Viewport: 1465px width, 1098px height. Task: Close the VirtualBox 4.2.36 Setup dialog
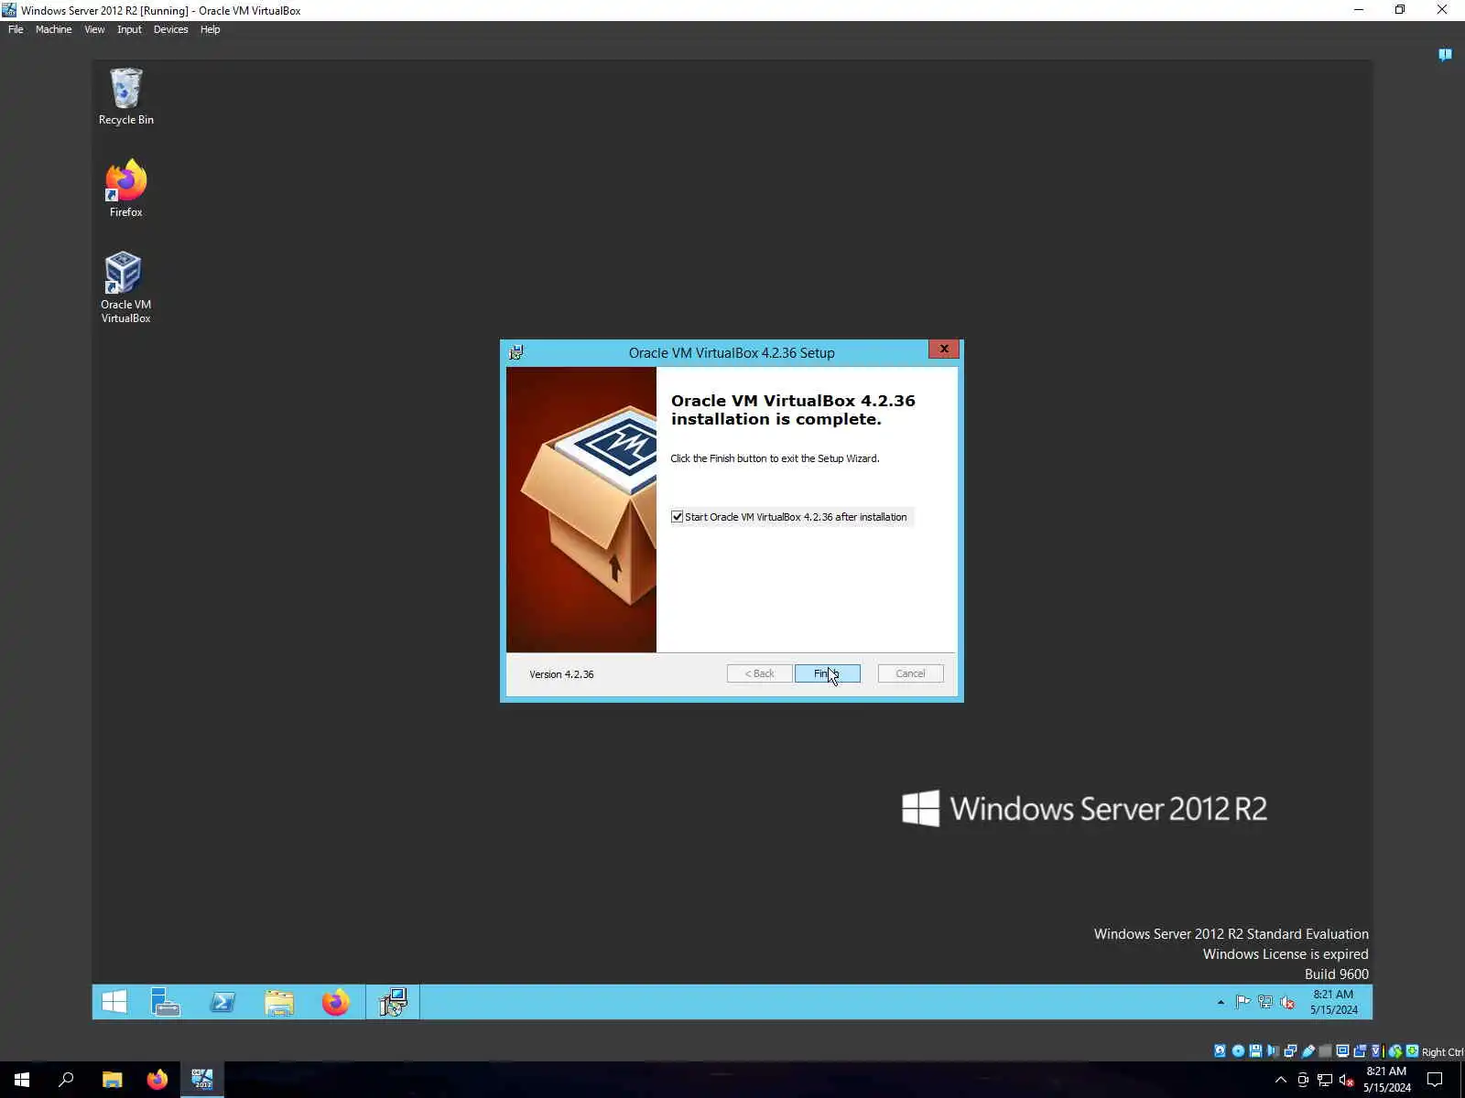tap(944, 350)
